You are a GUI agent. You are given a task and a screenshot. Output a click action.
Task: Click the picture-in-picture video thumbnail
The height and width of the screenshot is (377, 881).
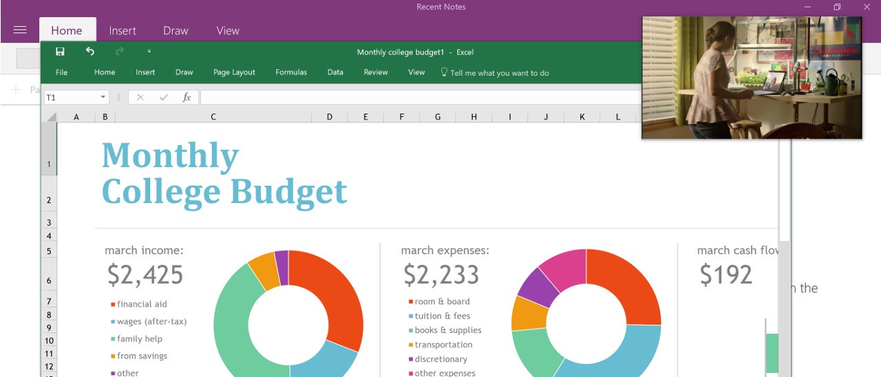pyautogui.click(x=752, y=78)
